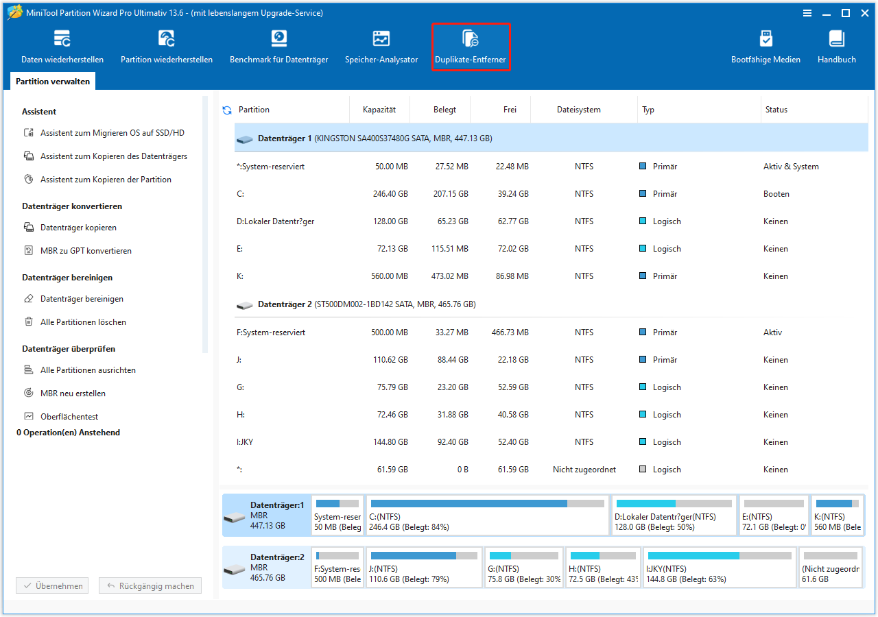Select Alle Partitionen löschen action
Viewport: 878px width, 617px height.
[x=75, y=322]
